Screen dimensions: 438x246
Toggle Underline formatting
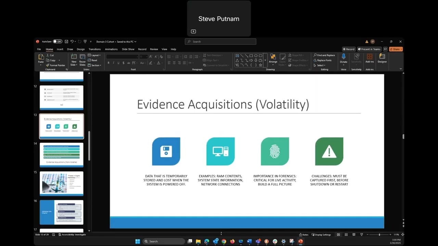click(x=118, y=63)
